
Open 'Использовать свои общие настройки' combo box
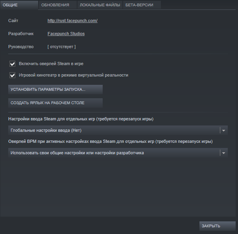tap(118, 153)
